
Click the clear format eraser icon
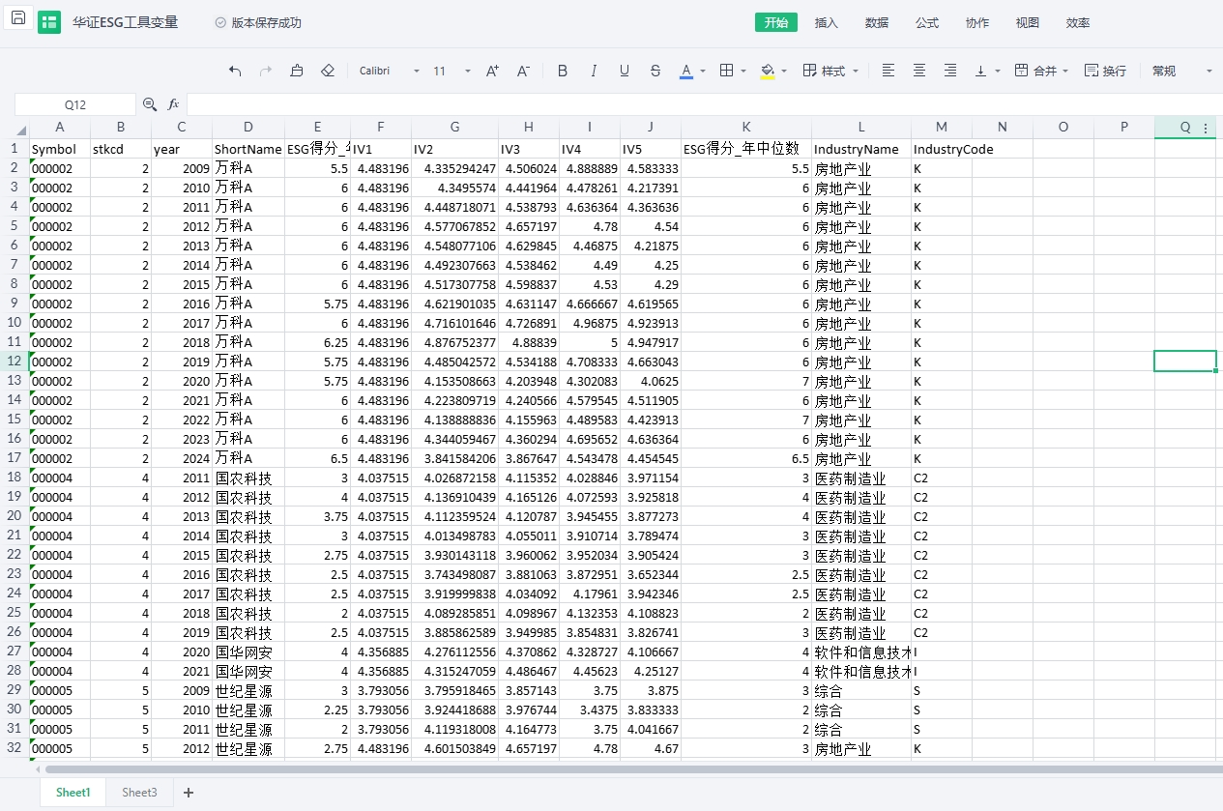coord(328,71)
